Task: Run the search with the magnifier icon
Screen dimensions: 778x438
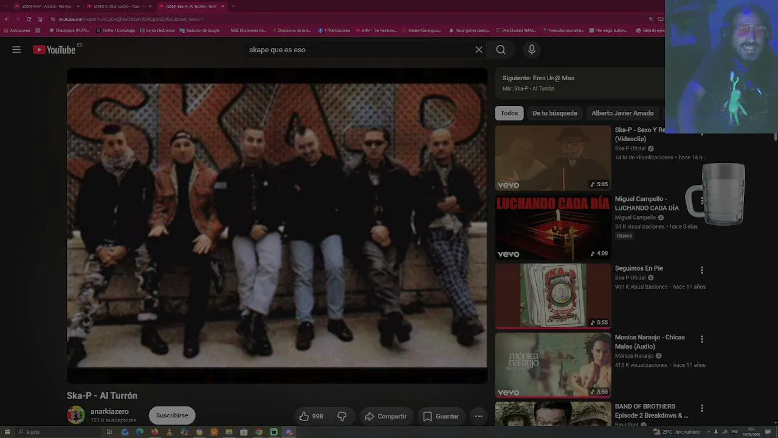Action: (501, 50)
